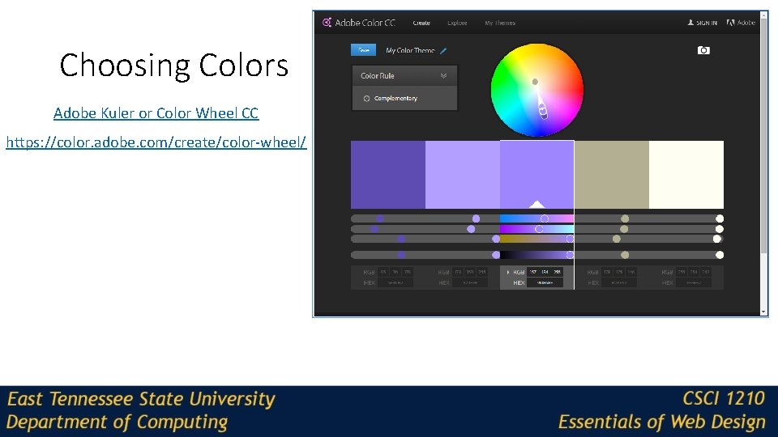The height and width of the screenshot is (437, 778).
Task: Click the gold-to-lavender gradient slider
Action: pyautogui.click(x=536, y=239)
